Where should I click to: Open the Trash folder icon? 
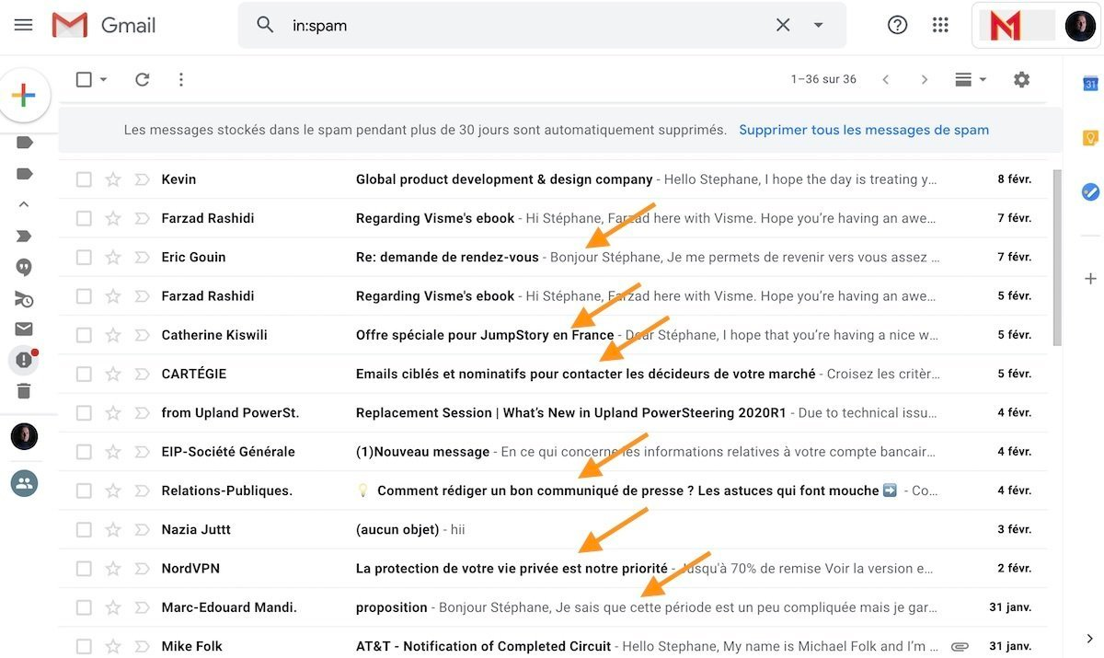24,391
